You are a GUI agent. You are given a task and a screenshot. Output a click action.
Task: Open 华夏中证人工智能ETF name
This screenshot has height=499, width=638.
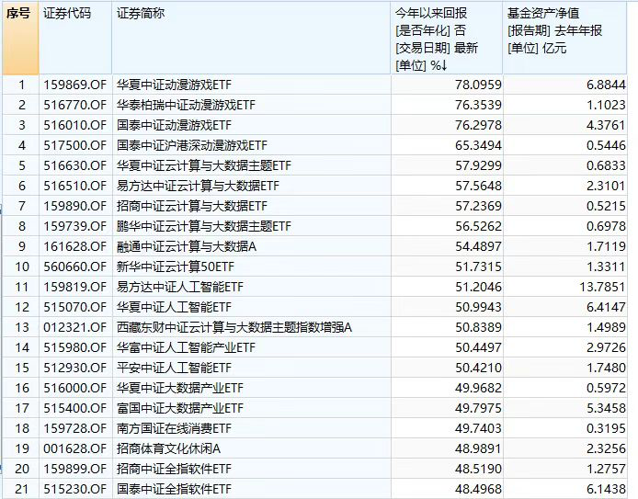point(174,307)
